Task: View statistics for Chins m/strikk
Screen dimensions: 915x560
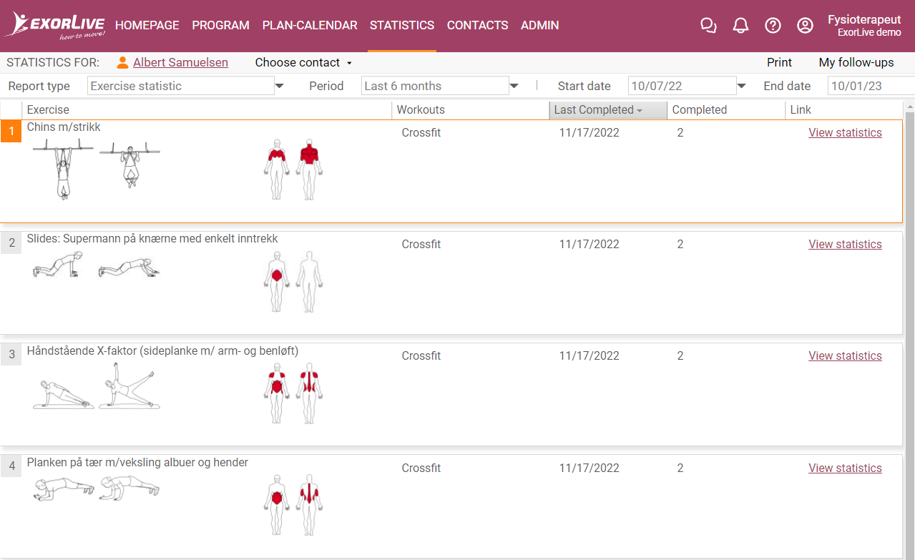Action: coord(845,132)
